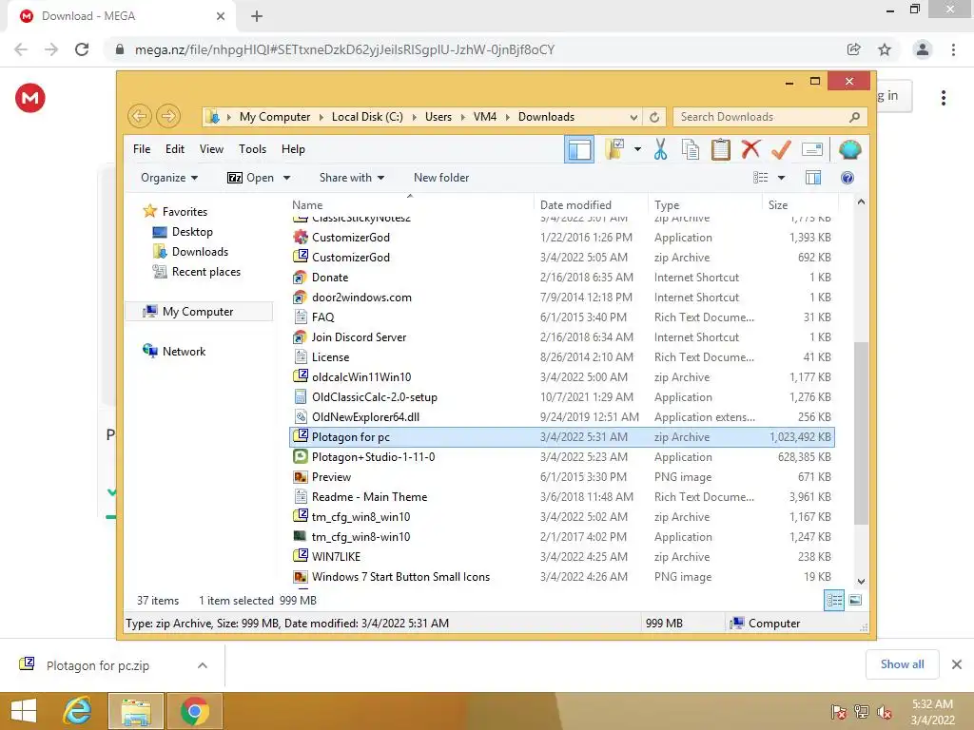Expand the address bar history dropdown
Viewport: 974px width, 730px height.
coord(633,117)
